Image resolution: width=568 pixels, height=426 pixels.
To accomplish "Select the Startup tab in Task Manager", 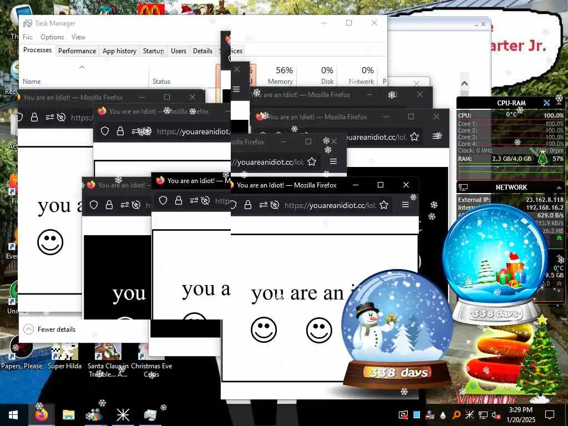I will pos(154,50).
